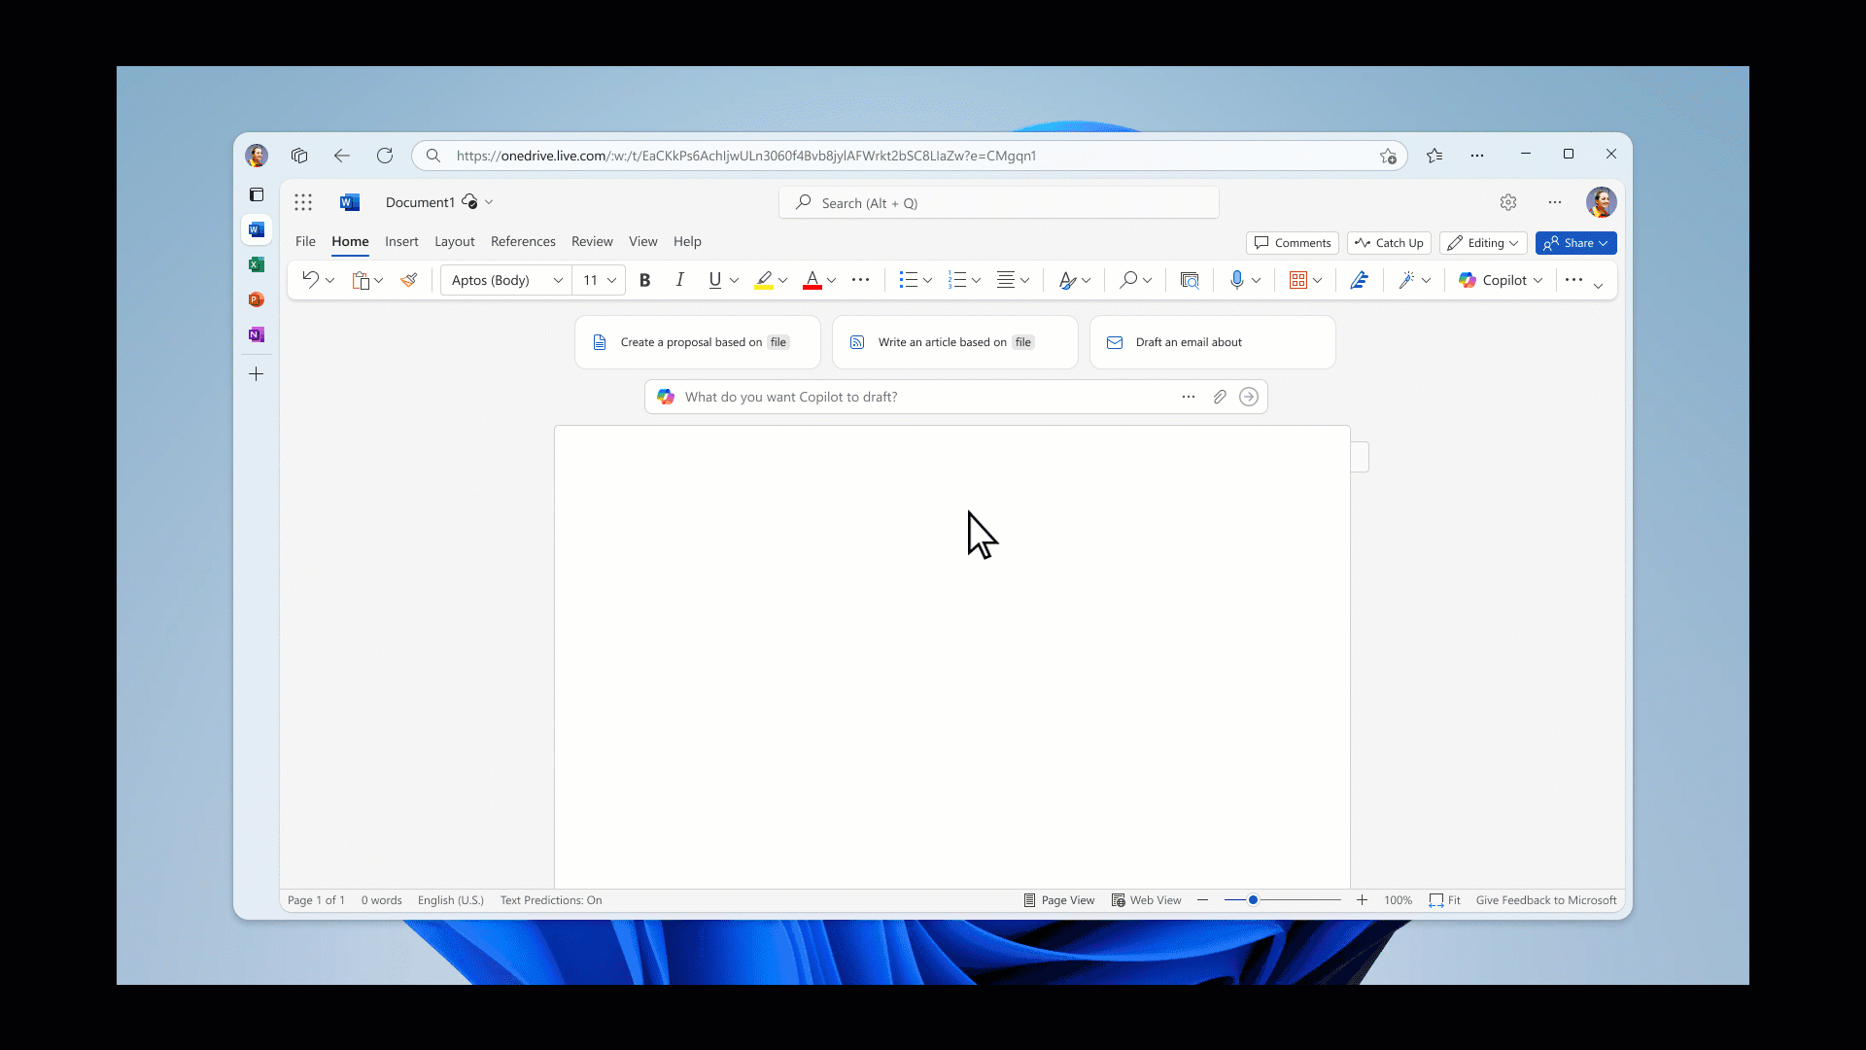
Task: Expand the Aptos (Body) font dropdown
Action: point(558,280)
